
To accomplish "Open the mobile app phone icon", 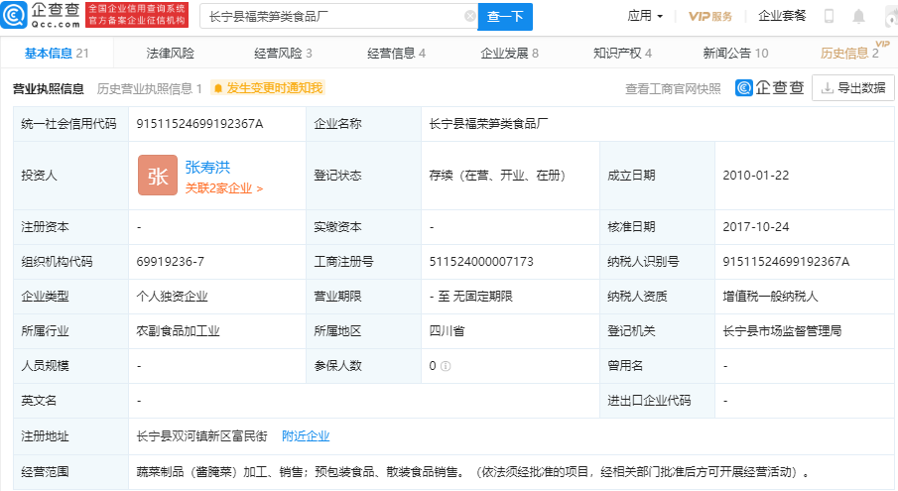I will coord(829,16).
